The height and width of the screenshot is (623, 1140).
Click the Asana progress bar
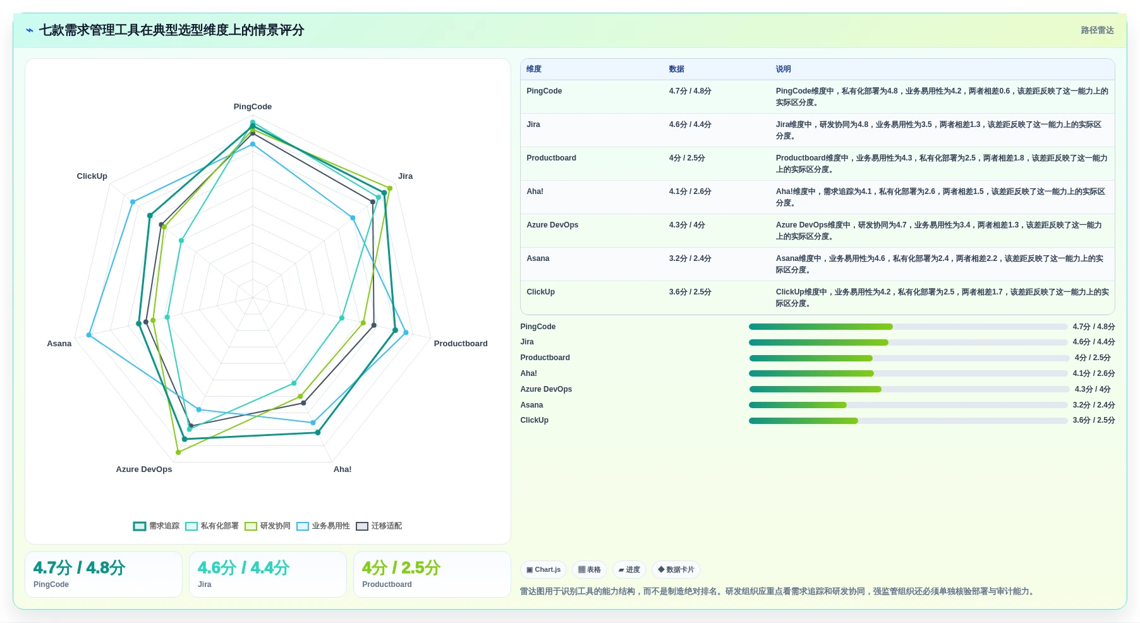(908, 405)
